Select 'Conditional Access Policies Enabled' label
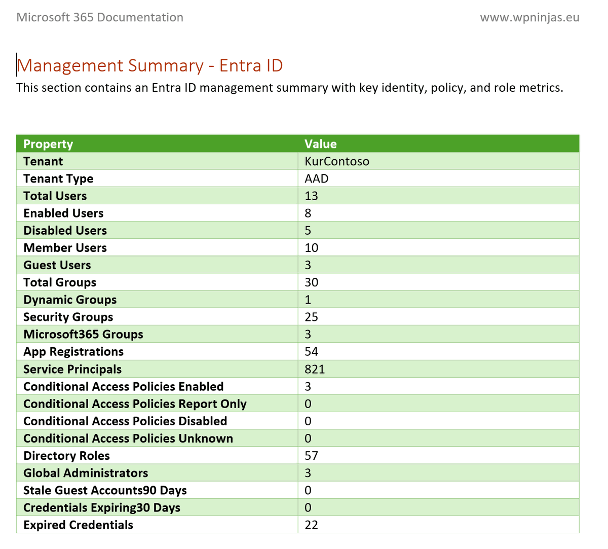608x549 pixels. point(124,386)
